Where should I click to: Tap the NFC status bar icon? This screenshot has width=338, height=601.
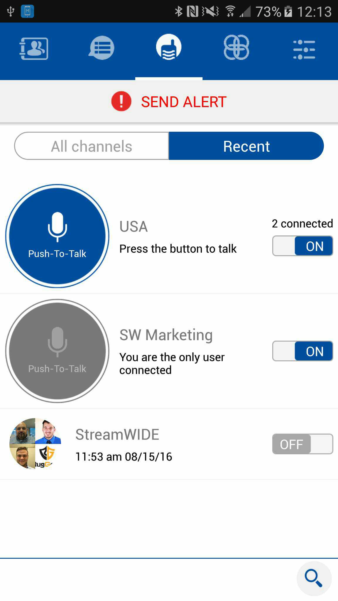(192, 11)
